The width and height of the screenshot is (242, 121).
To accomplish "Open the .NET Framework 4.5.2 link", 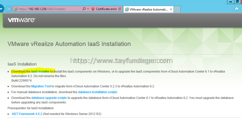I will coord(27,114).
